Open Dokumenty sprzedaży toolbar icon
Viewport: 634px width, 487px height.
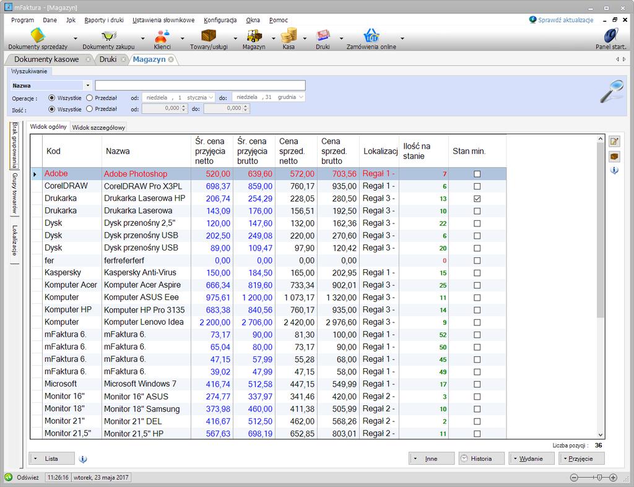click(38, 35)
